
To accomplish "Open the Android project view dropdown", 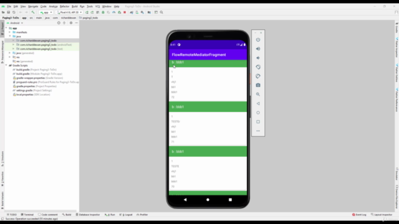I will [15, 23].
